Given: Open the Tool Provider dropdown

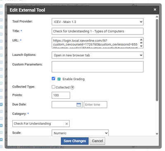Looking at the screenshot, I should pos(97,22).
